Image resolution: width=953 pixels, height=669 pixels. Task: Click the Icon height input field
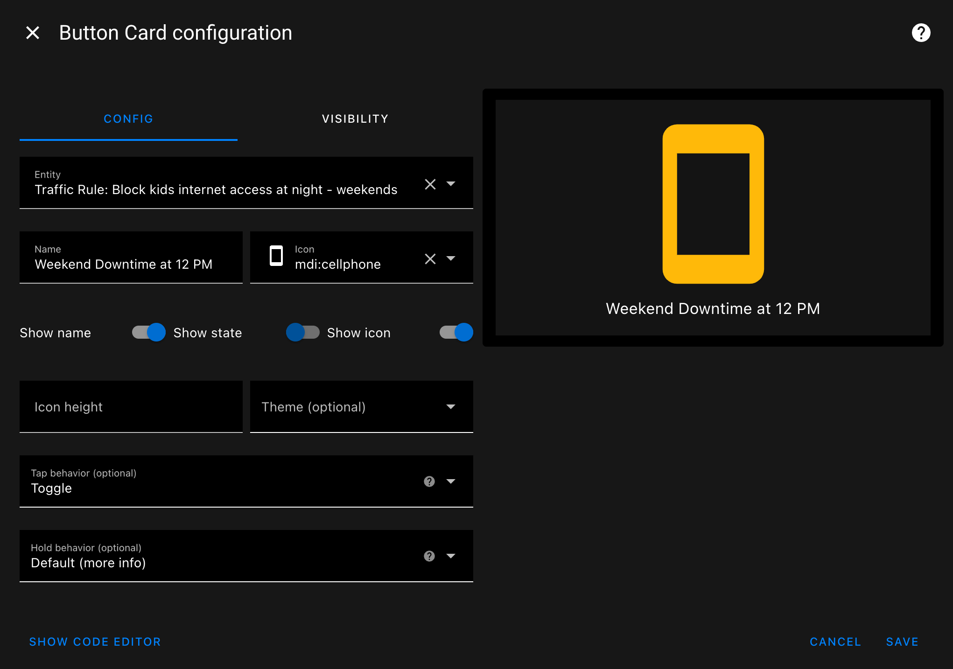131,406
